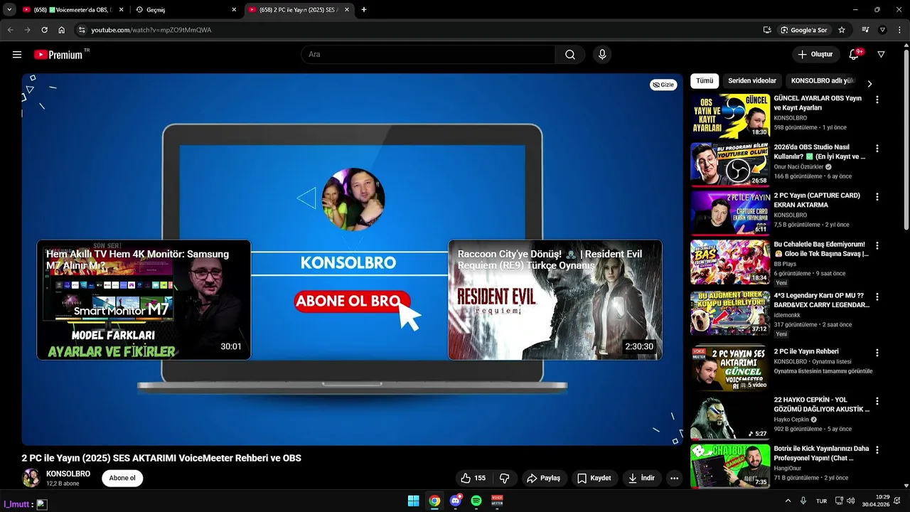910x512 pixels.
Task: Open the 2 PC ile Yayın Rehberi playlist
Action: click(x=805, y=351)
